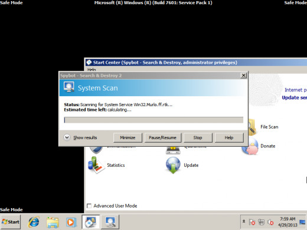This screenshot has width=307, height=230.
Task: Click the Action Center flag tray icon
Action: click(x=252, y=222)
